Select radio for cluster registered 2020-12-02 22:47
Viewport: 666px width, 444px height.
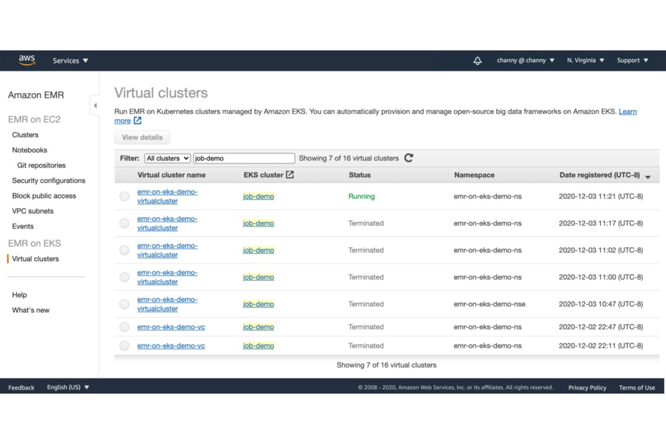pyautogui.click(x=124, y=327)
